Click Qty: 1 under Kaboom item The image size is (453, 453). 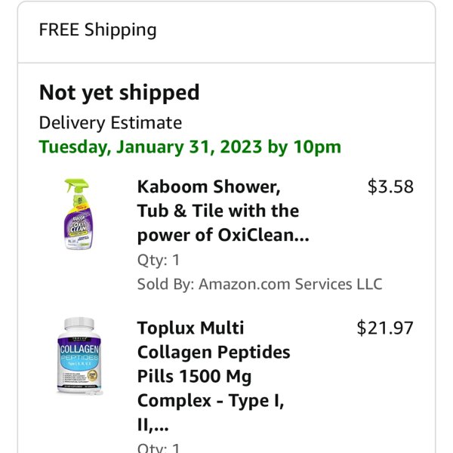click(x=159, y=260)
